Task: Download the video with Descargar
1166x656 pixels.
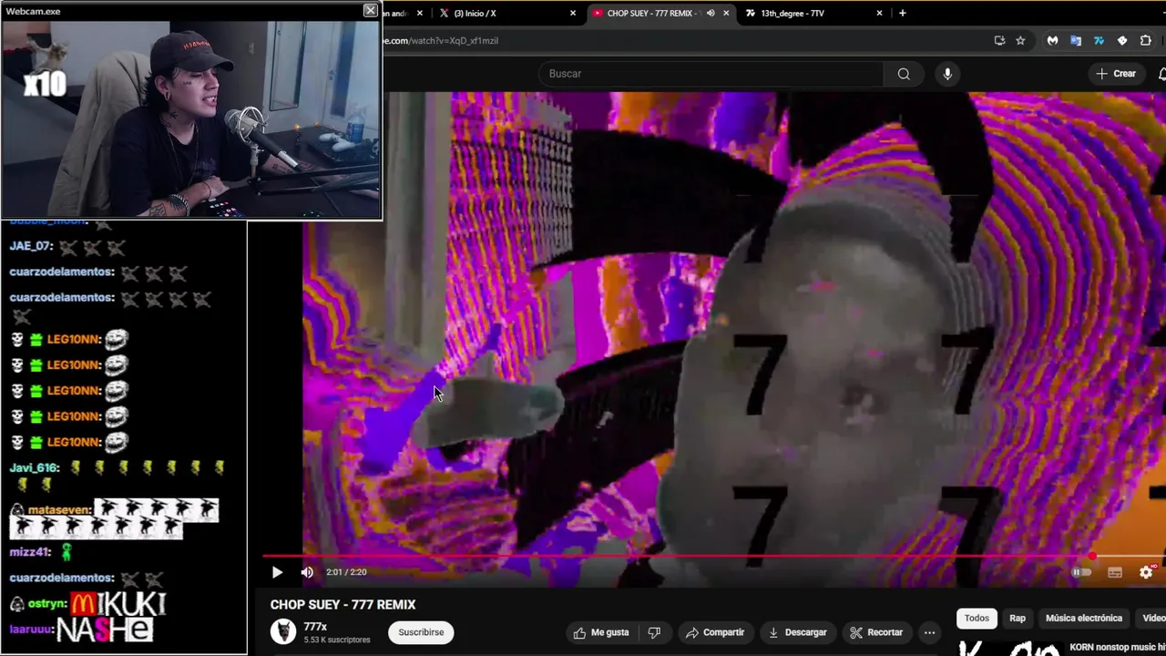Action: pyautogui.click(x=797, y=632)
